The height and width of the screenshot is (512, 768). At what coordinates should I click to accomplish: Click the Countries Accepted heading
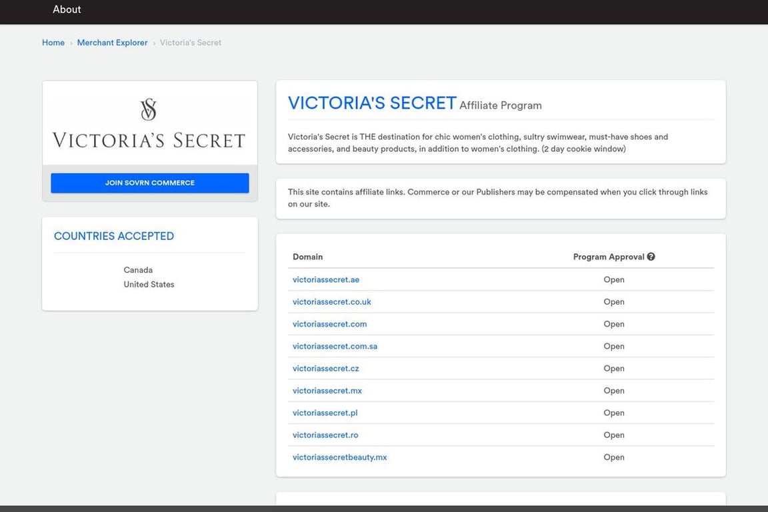tap(113, 236)
